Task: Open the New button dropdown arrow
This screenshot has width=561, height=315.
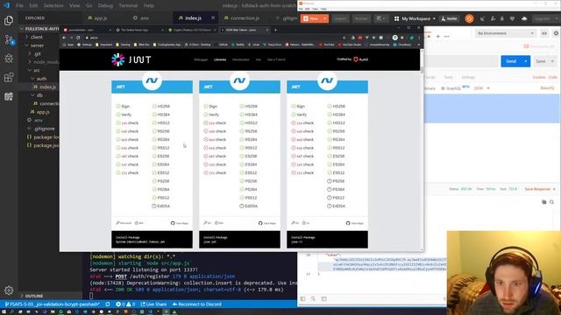Action: 324,18
